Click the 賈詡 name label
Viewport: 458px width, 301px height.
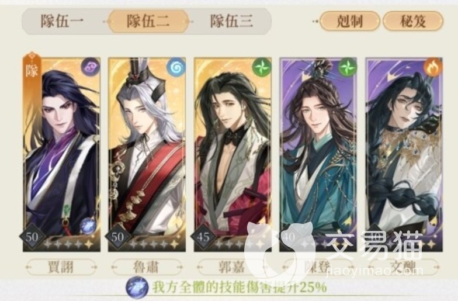point(61,267)
